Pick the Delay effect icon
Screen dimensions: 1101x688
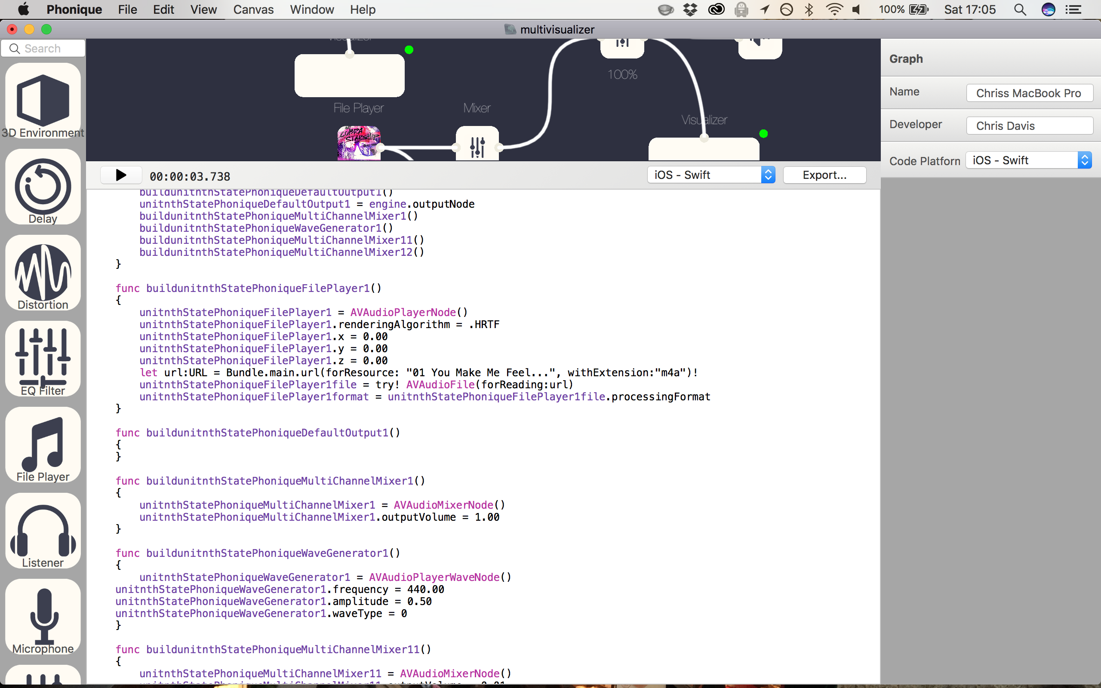tap(43, 187)
